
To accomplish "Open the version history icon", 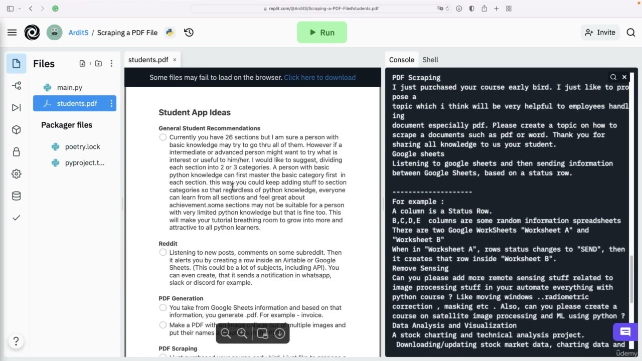I will pos(189,33).
